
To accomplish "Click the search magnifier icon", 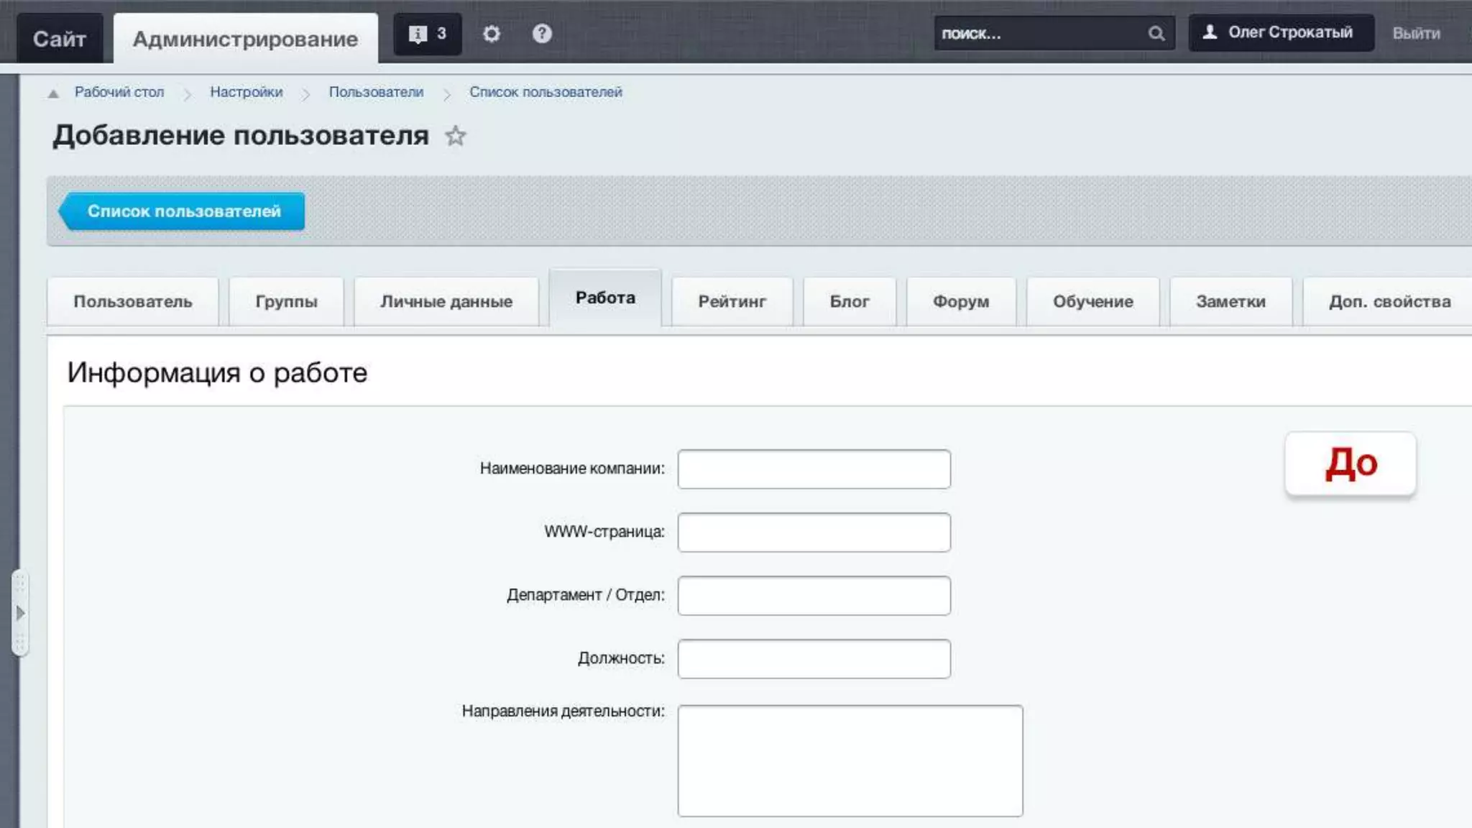I will (1156, 34).
